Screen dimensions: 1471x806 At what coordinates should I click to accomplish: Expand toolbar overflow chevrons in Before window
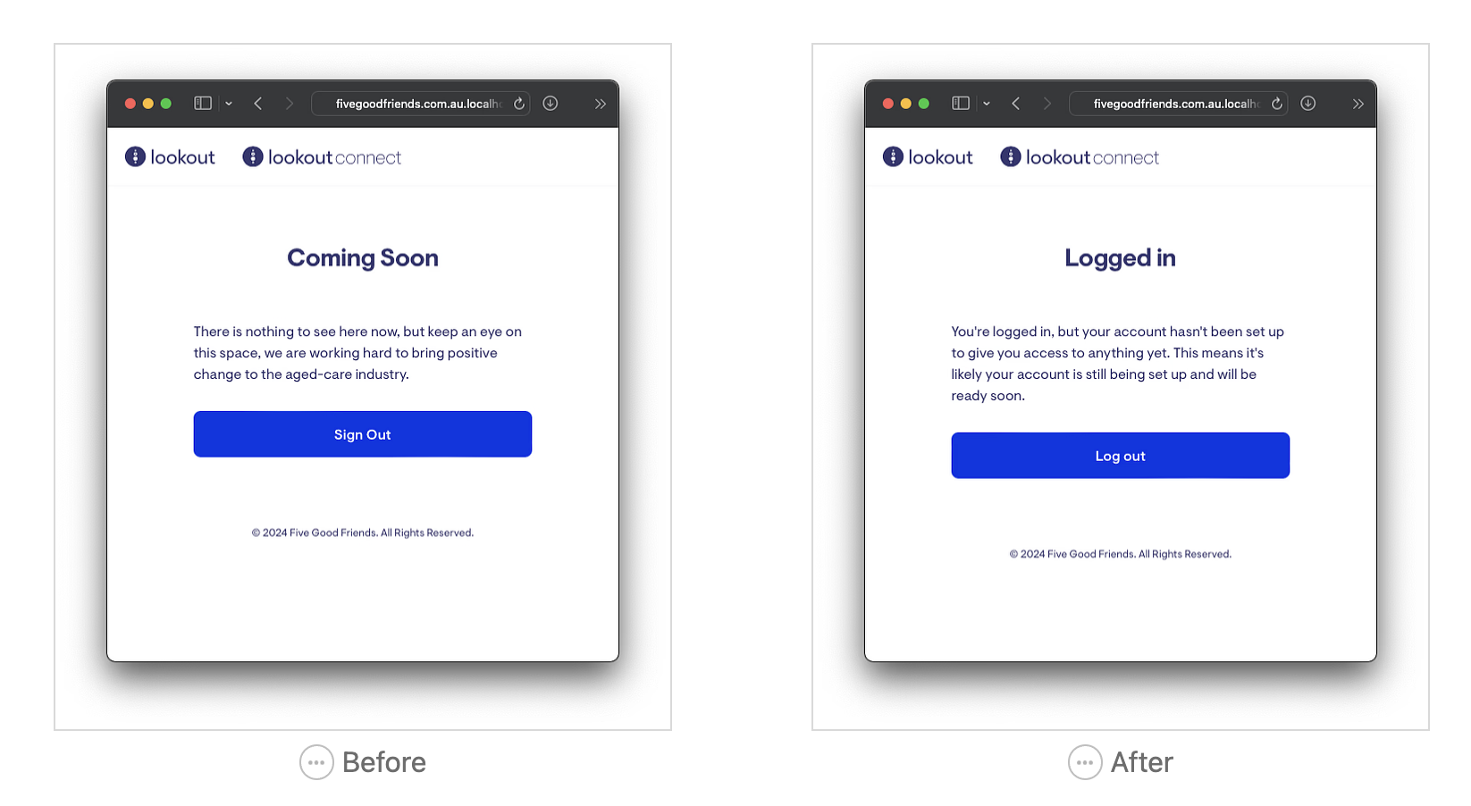click(x=601, y=104)
